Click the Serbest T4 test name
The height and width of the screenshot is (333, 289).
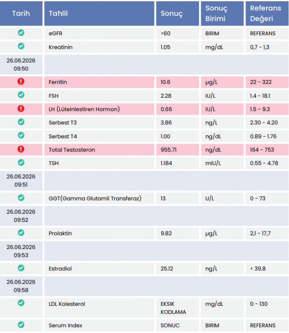pyautogui.click(x=63, y=136)
